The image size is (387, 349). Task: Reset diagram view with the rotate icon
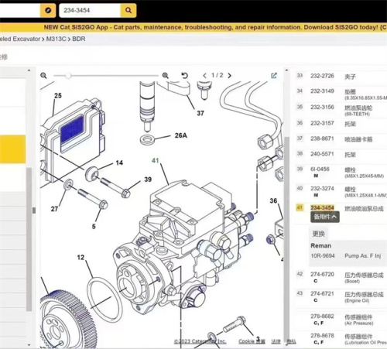point(184,76)
